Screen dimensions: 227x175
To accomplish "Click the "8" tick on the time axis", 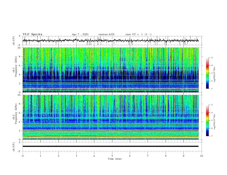I will click(x=166, y=156).
